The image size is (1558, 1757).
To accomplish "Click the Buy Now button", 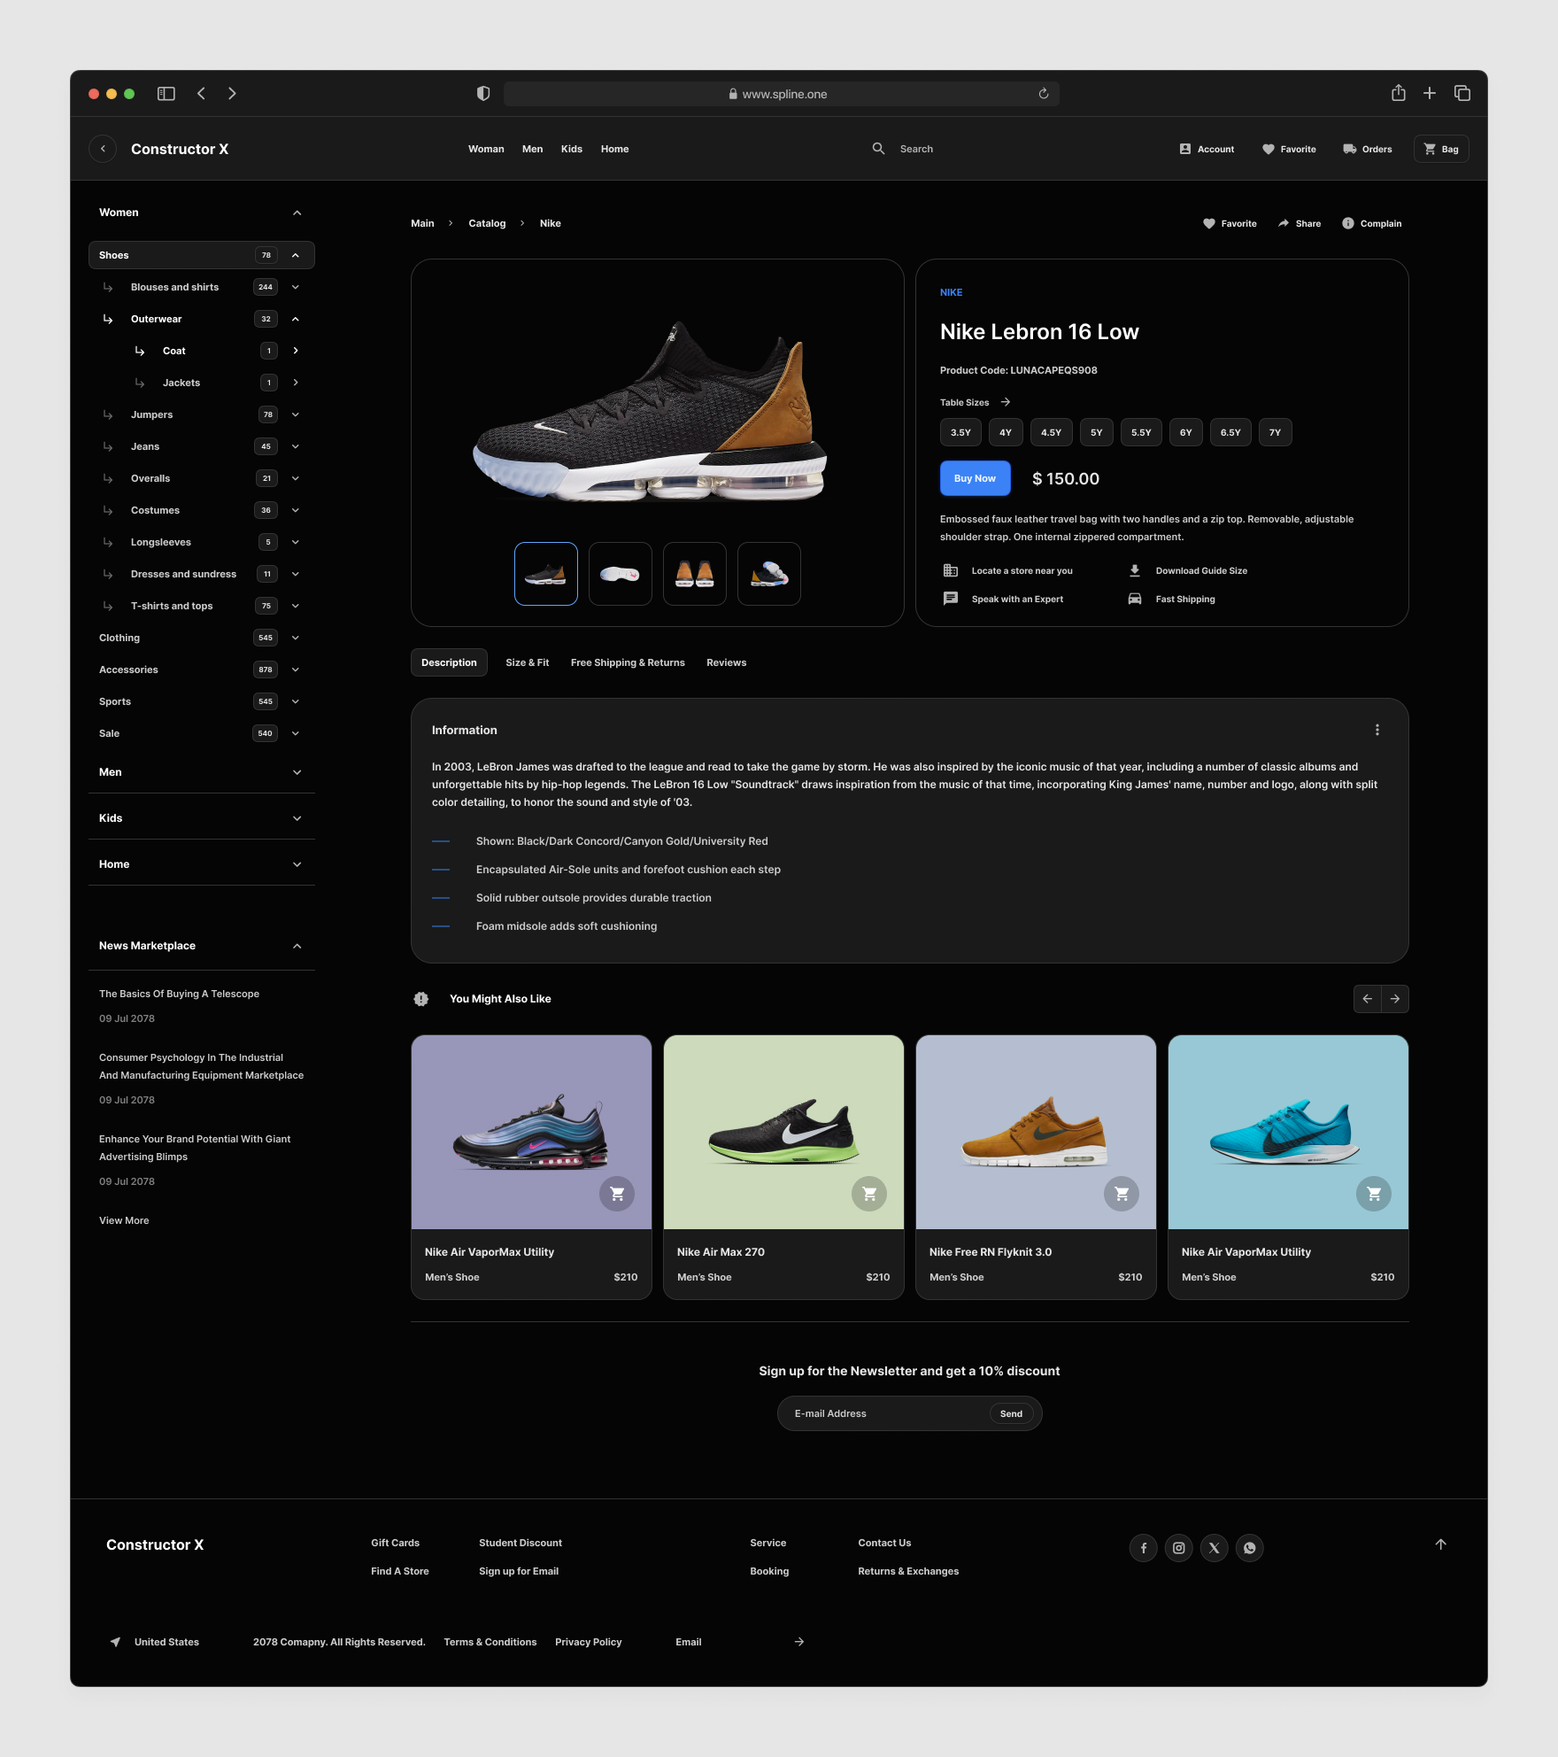I will click(x=975, y=478).
